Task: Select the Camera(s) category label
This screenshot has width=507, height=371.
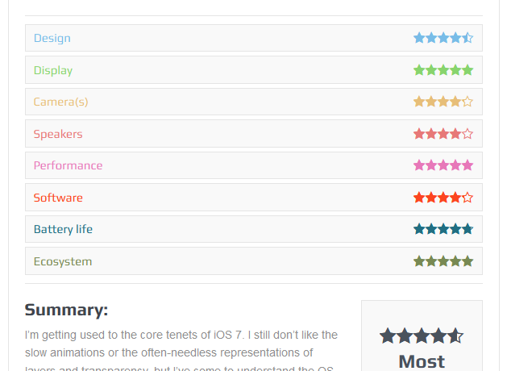Action: (60, 102)
